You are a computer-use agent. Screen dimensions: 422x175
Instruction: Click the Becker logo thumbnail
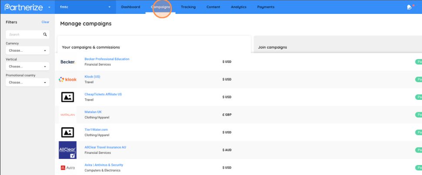pyautogui.click(x=67, y=62)
